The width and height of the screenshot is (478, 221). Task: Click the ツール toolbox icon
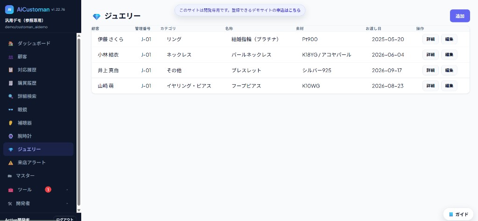(11, 190)
